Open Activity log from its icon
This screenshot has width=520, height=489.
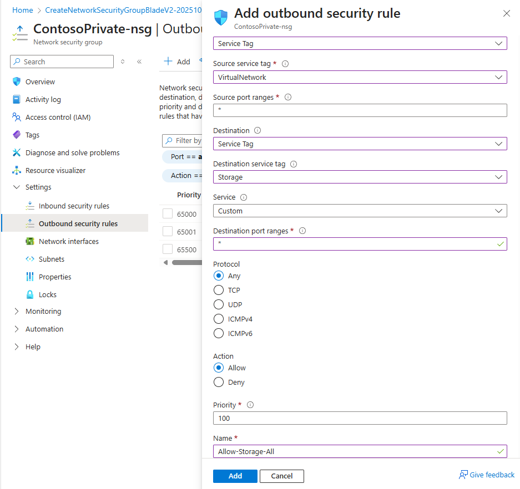pyautogui.click(x=16, y=99)
